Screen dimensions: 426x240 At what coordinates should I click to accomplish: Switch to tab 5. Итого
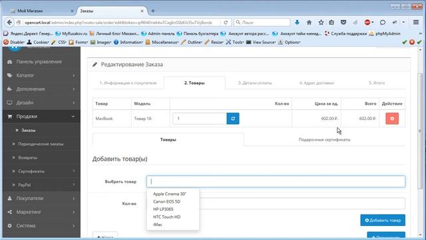tap(377, 83)
